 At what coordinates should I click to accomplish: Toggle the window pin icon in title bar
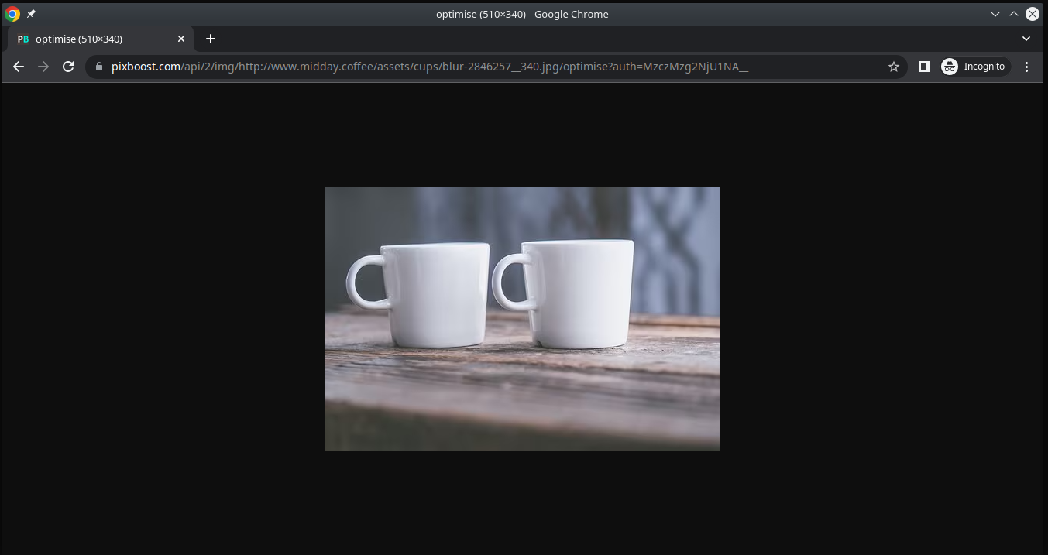pyautogui.click(x=31, y=14)
